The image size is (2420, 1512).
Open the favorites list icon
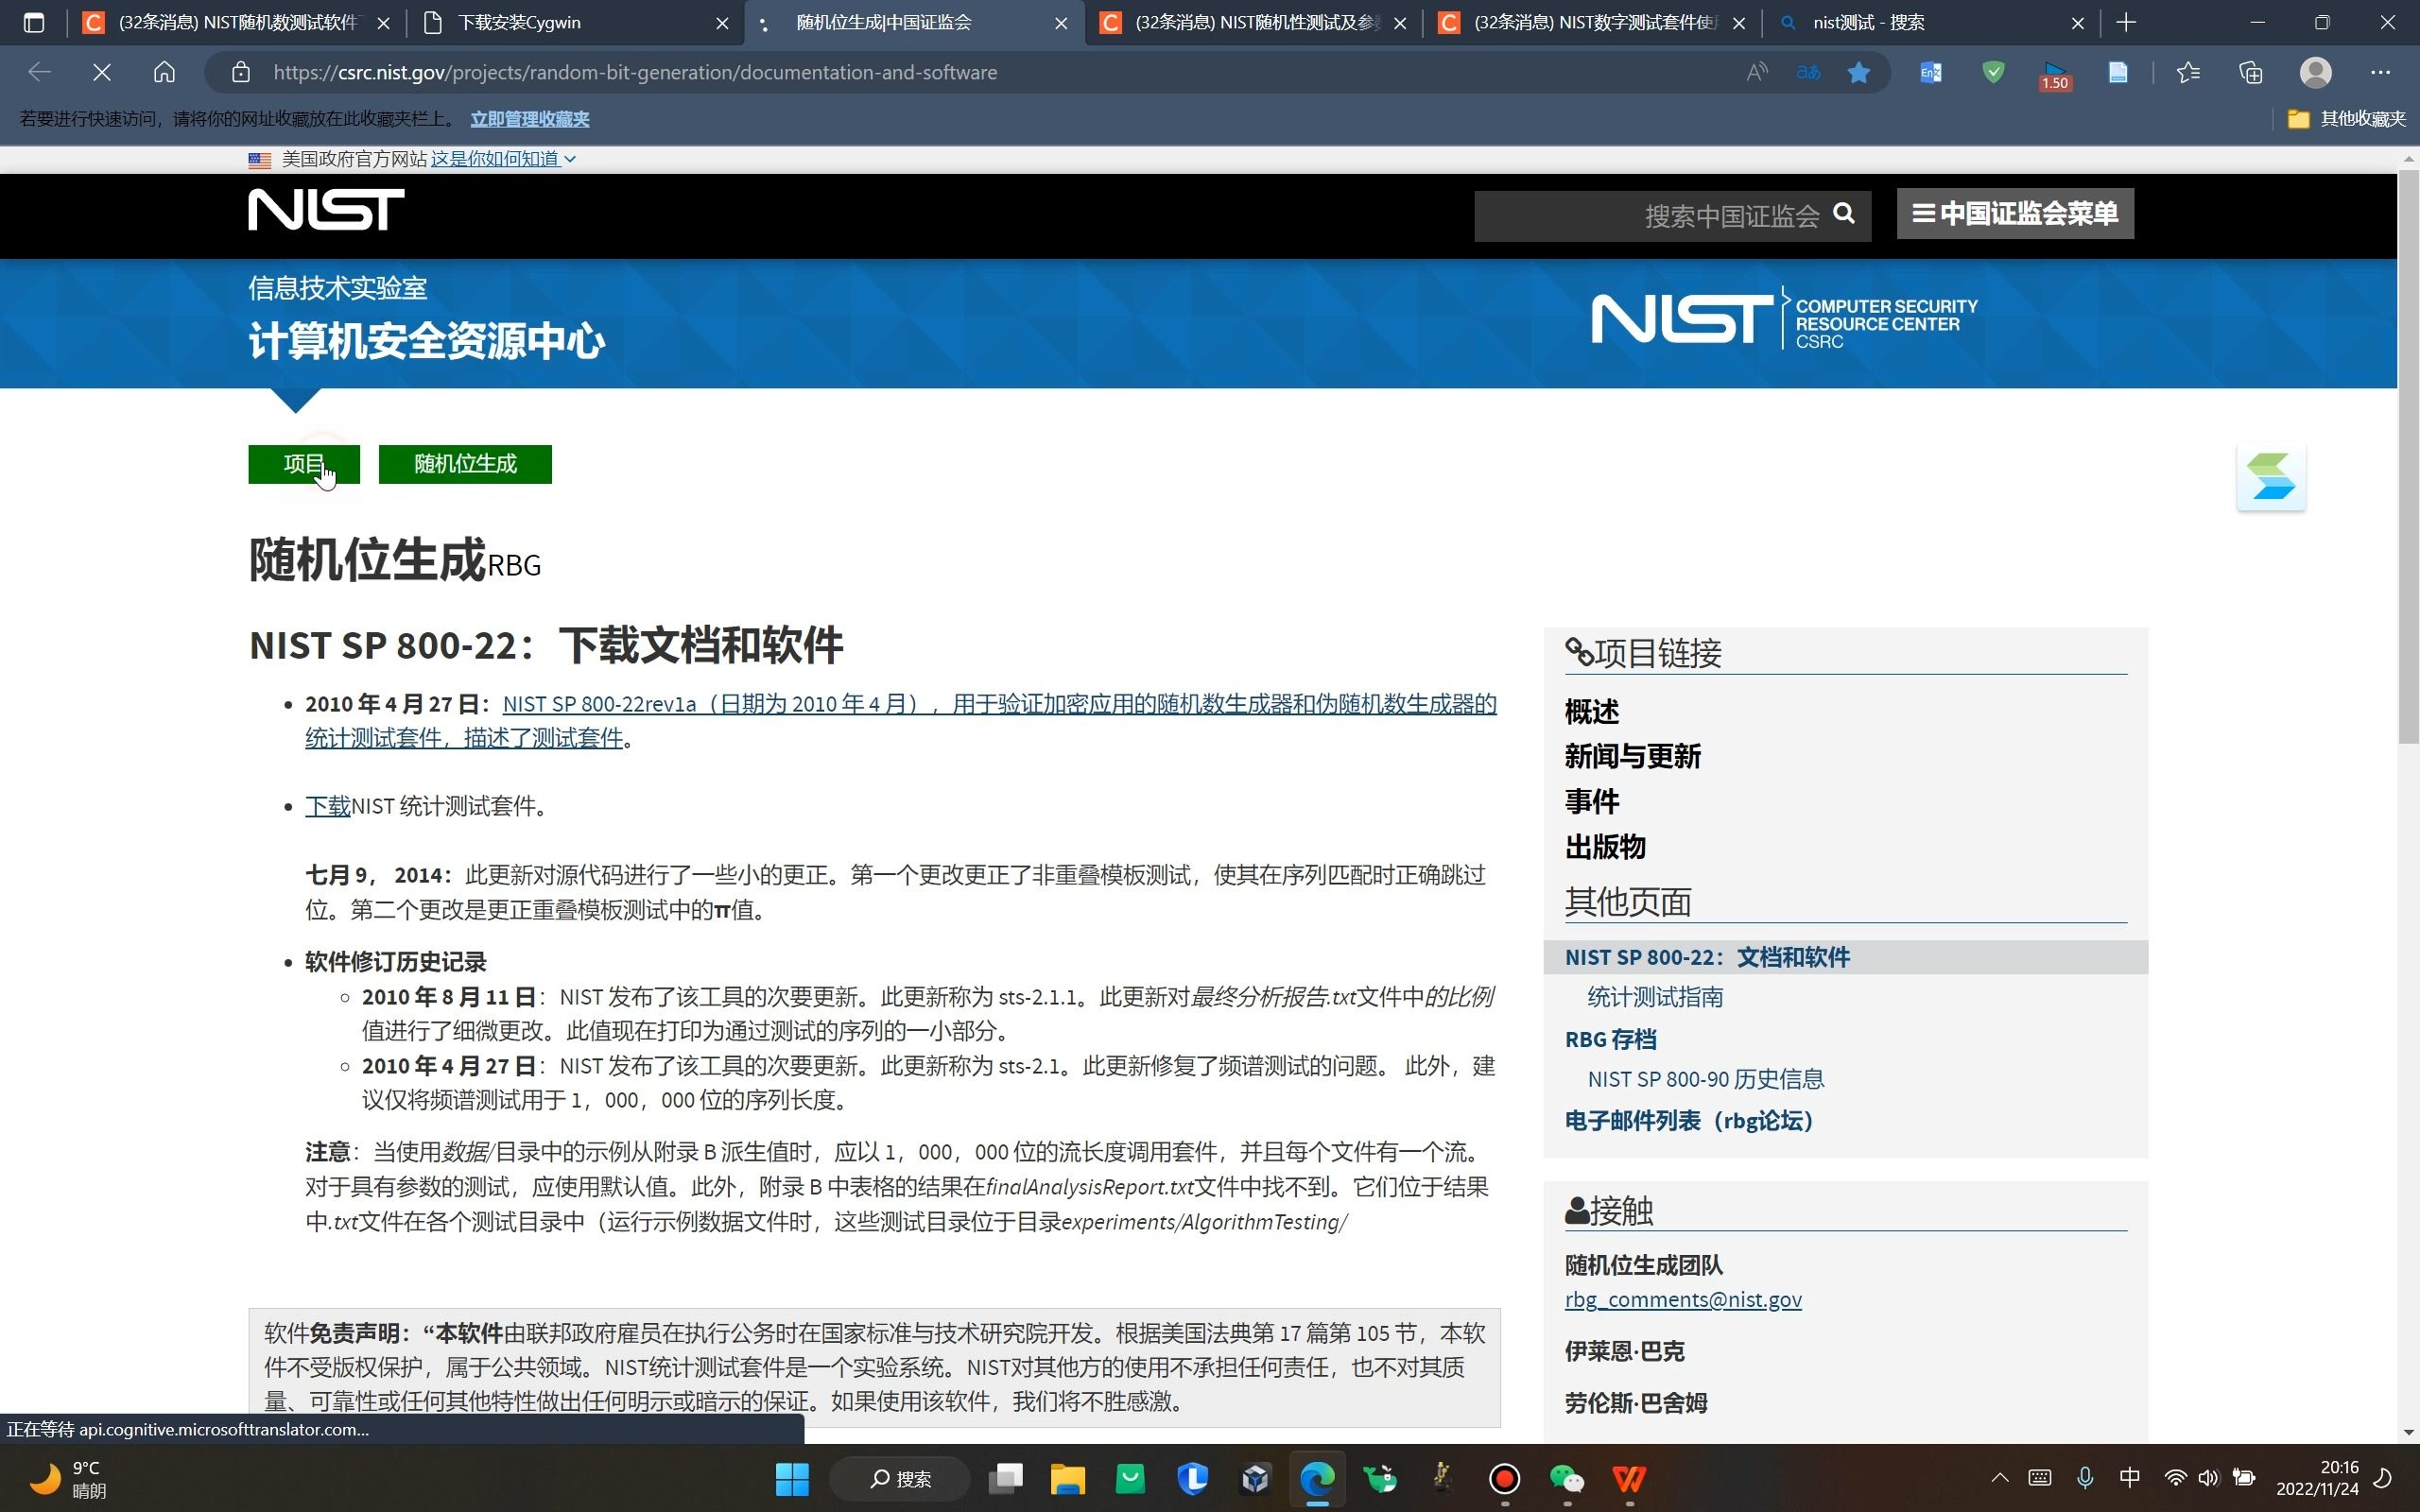2188,72
